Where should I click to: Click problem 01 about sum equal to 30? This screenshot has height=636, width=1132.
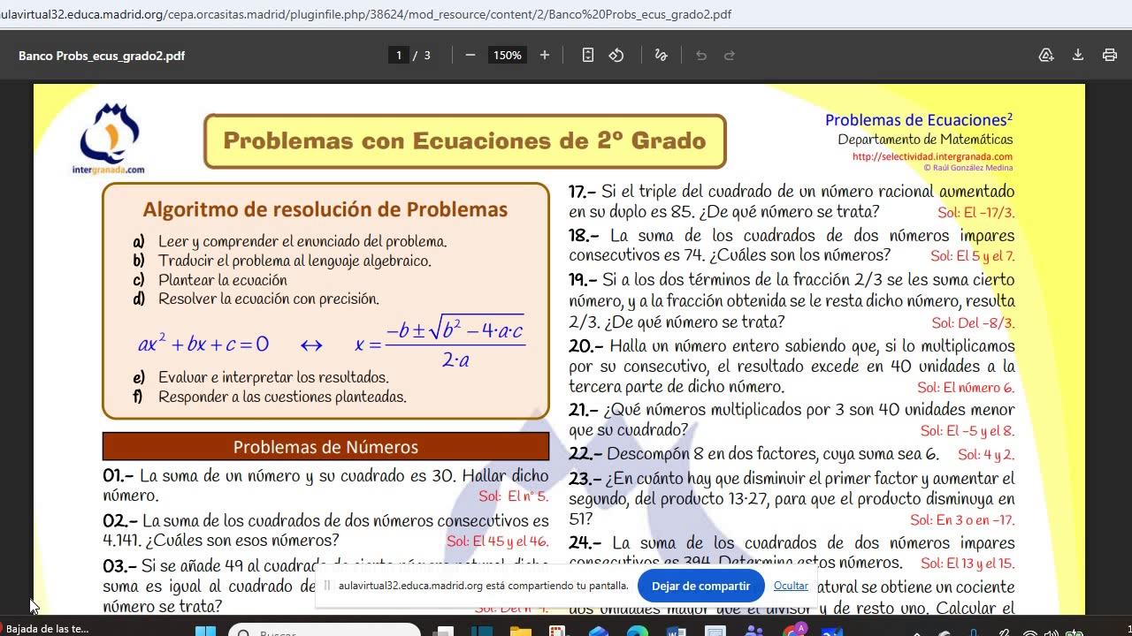(x=325, y=485)
